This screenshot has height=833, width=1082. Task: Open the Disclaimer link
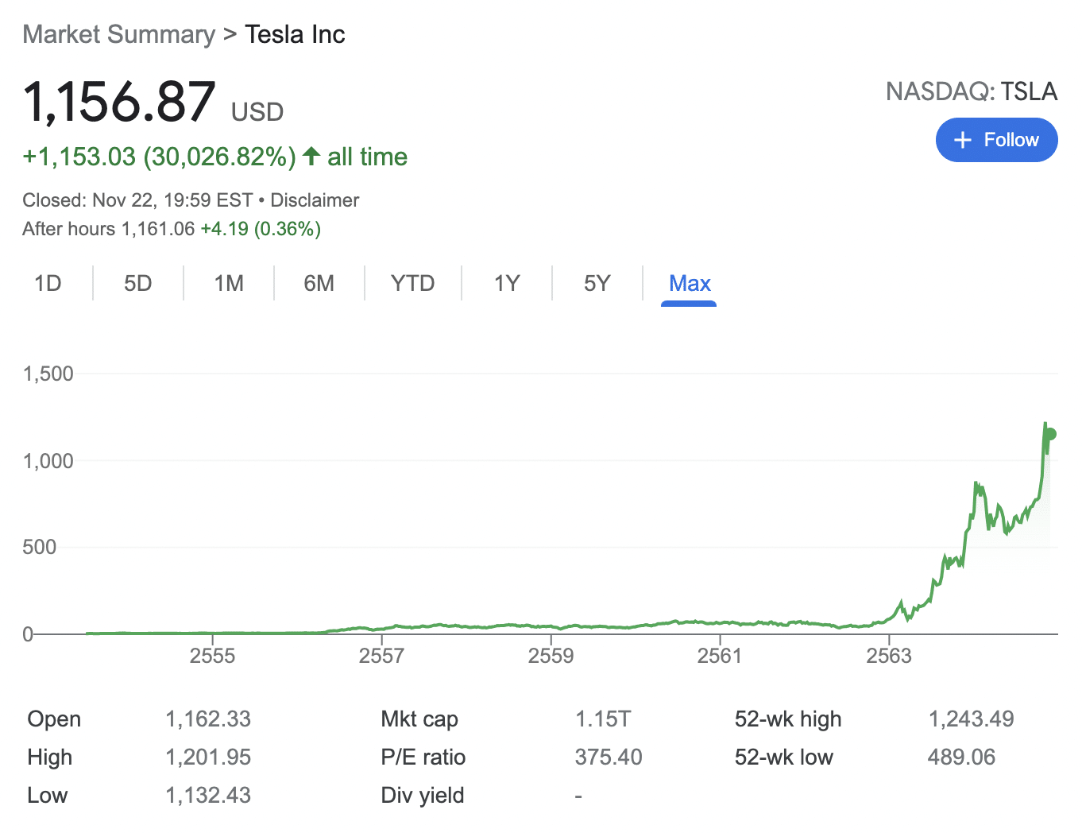pyautogui.click(x=315, y=200)
